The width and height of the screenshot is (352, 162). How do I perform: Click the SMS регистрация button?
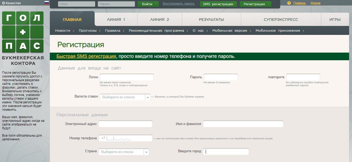218,4
